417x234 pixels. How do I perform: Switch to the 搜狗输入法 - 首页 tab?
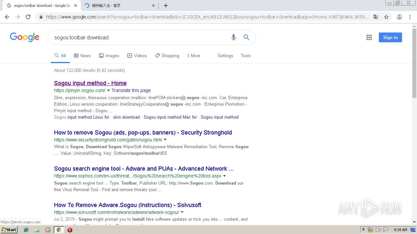(120, 6)
